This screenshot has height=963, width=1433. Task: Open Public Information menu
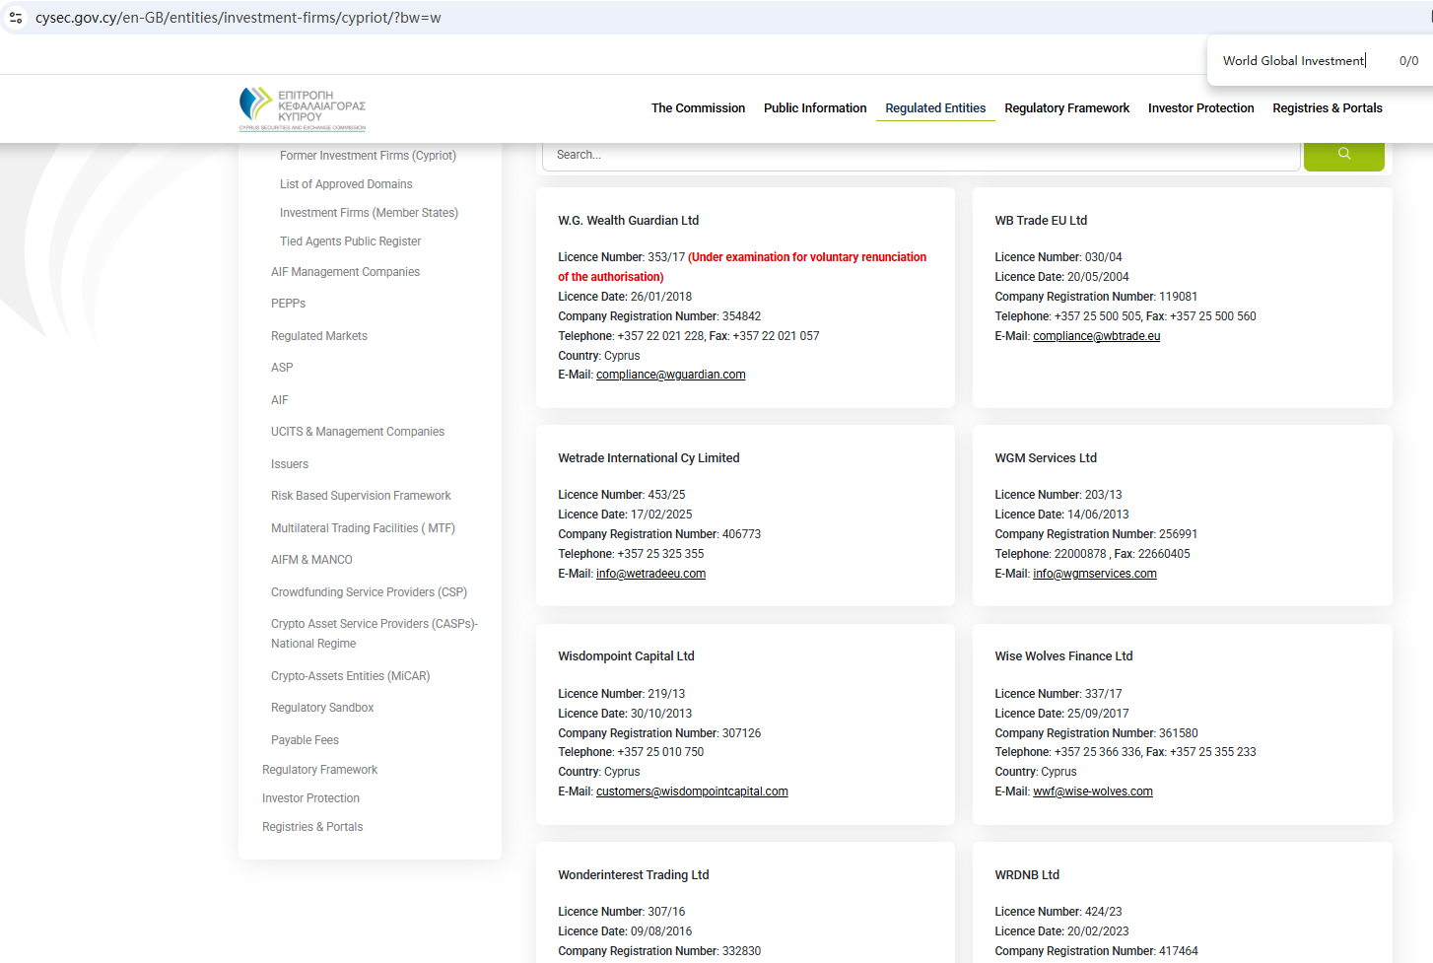point(815,108)
